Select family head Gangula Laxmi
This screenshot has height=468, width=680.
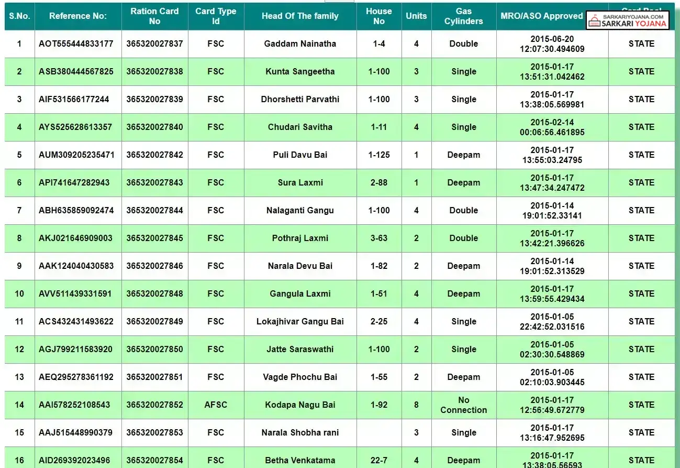[300, 294]
